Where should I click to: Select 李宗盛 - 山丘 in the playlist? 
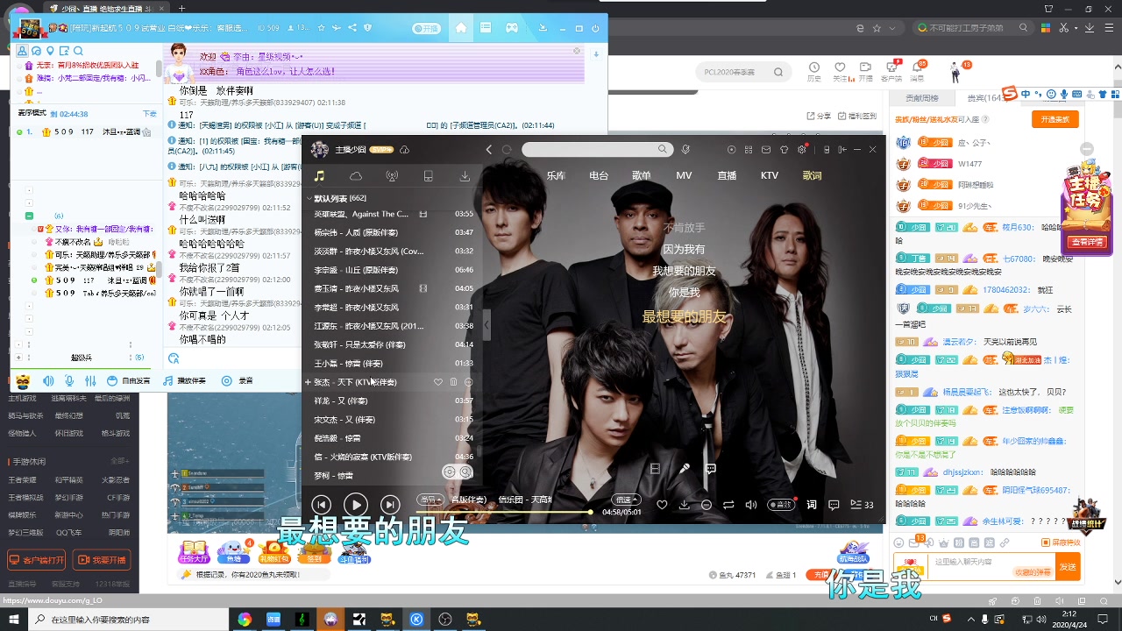(x=394, y=270)
